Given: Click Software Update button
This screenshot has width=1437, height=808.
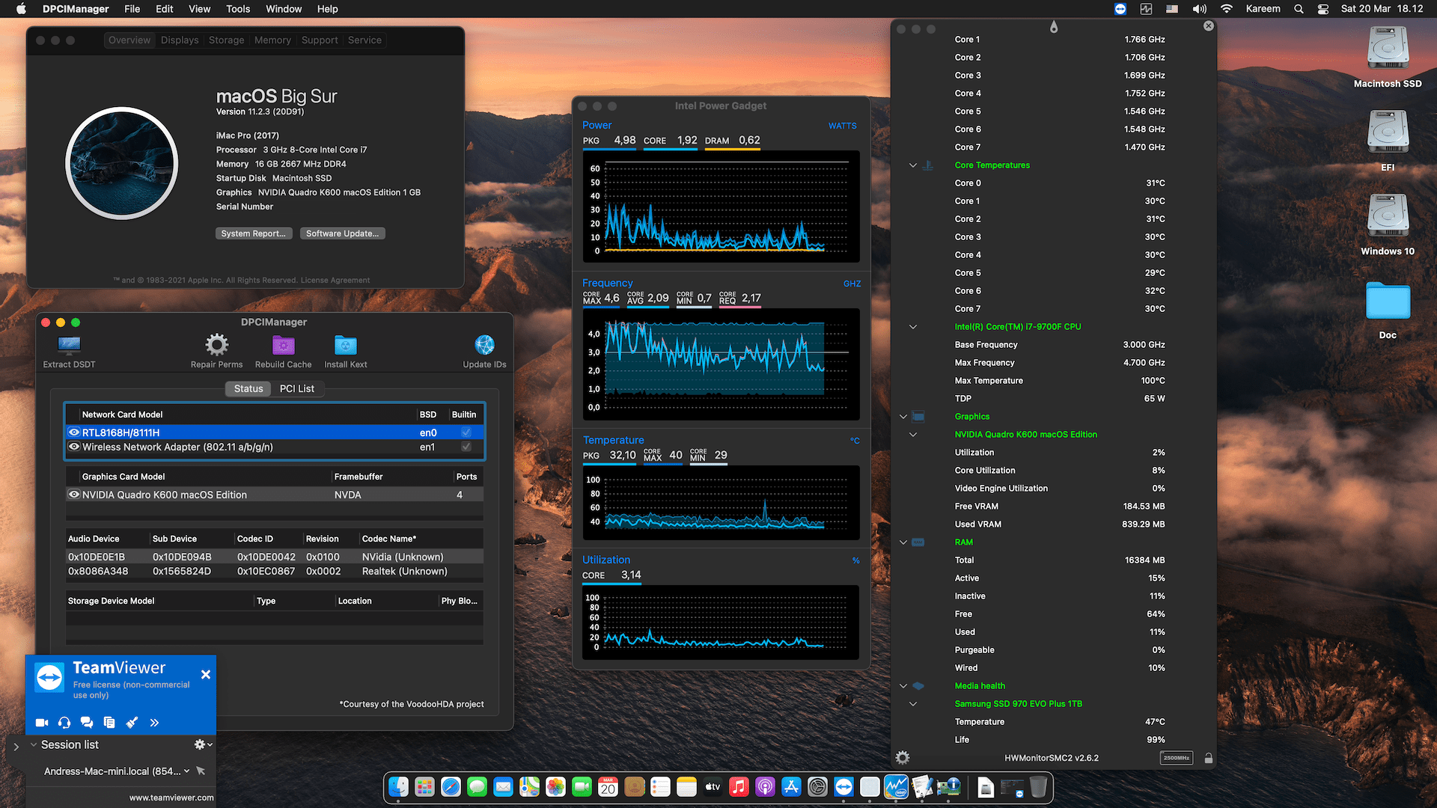Looking at the screenshot, I should (x=342, y=233).
